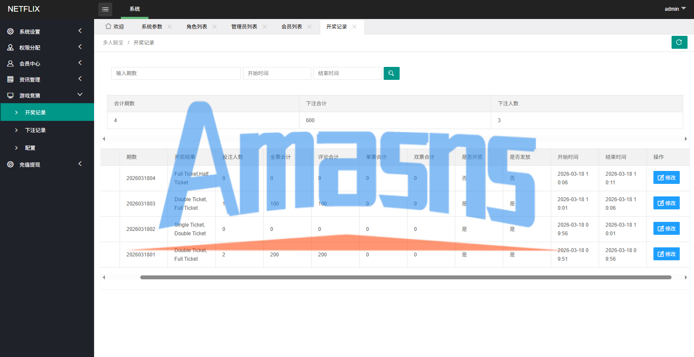This screenshot has height=357, width=694.
Task: Click 修改 button for period 2026031801
Action: click(x=666, y=254)
